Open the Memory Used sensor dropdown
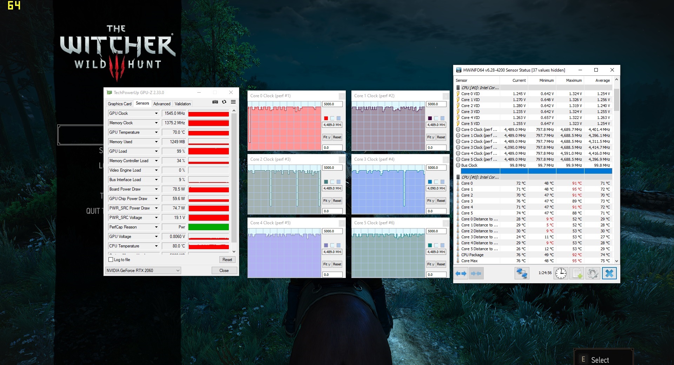 [157, 142]
